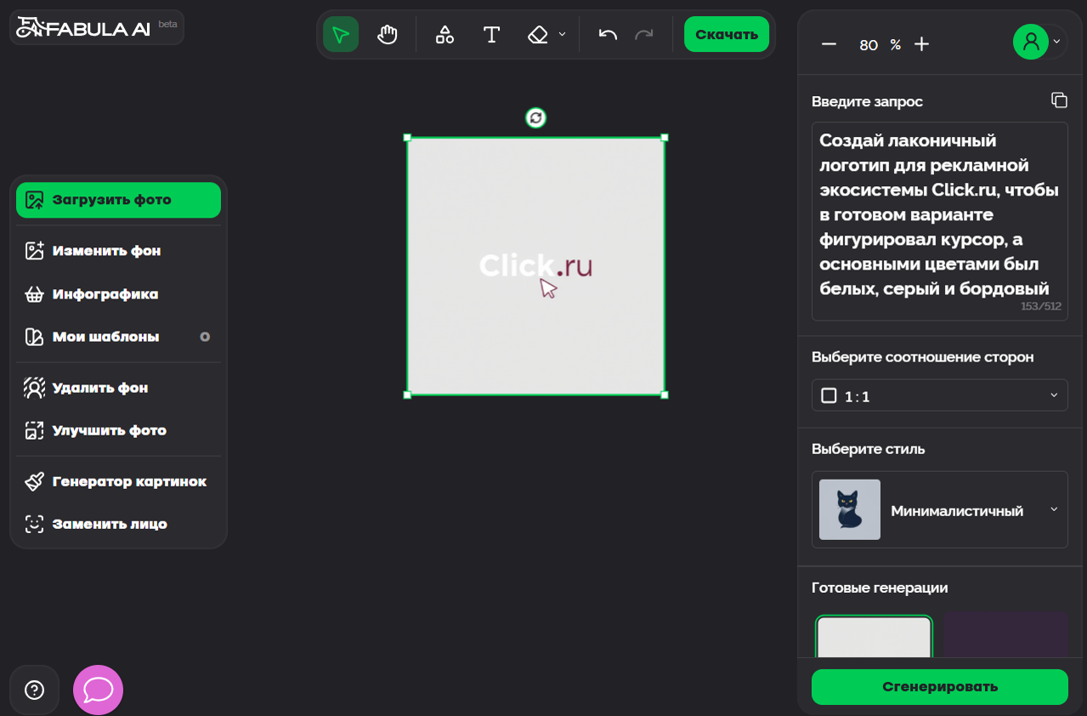The image size is (1087, 716).
Task: Expand eraser tool options arrow
Action: (x=562, y=35)
